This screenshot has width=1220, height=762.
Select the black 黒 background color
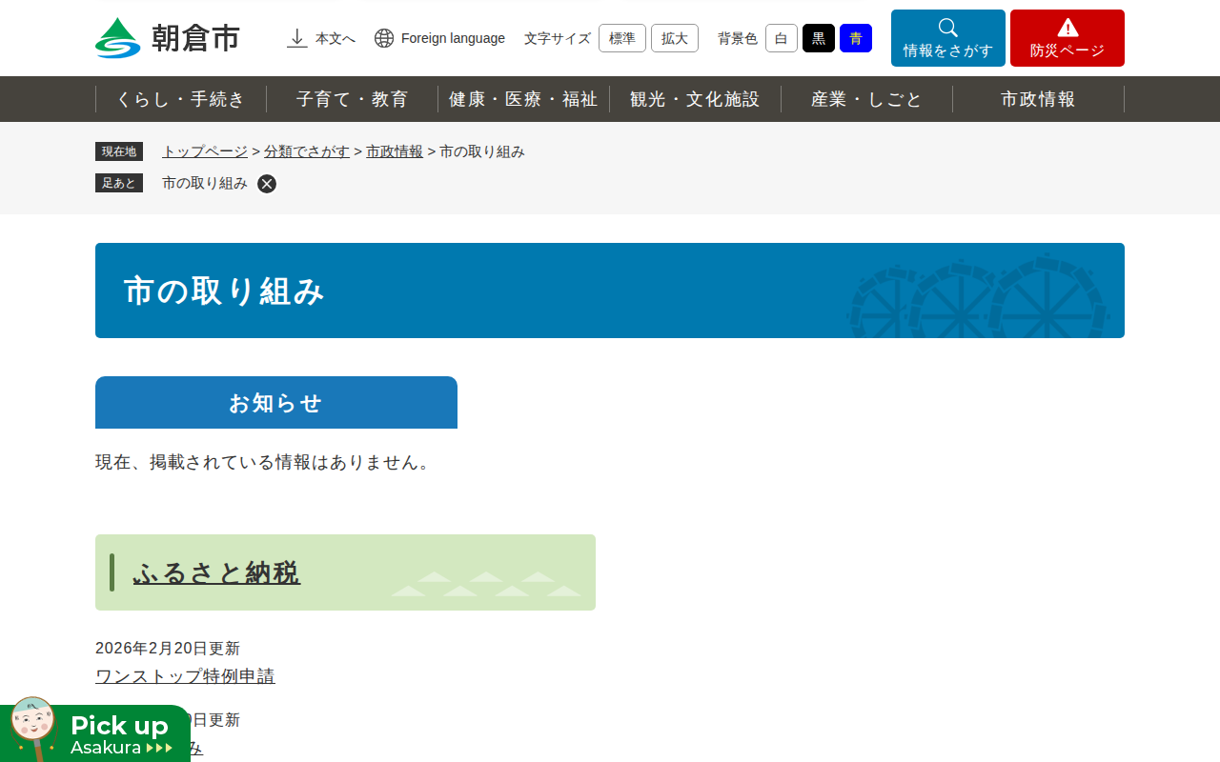point(819,38)
